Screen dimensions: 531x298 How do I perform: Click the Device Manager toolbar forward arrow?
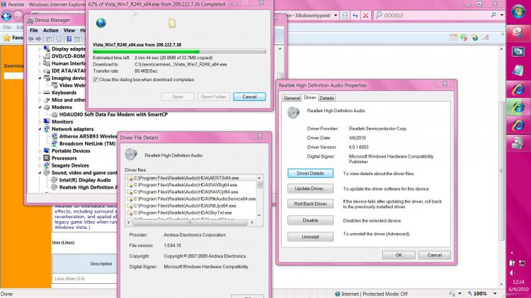(38, 40)
